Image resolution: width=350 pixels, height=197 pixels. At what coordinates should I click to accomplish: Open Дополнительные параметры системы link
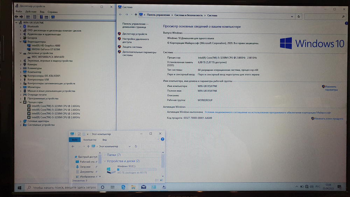coord(139,54)
